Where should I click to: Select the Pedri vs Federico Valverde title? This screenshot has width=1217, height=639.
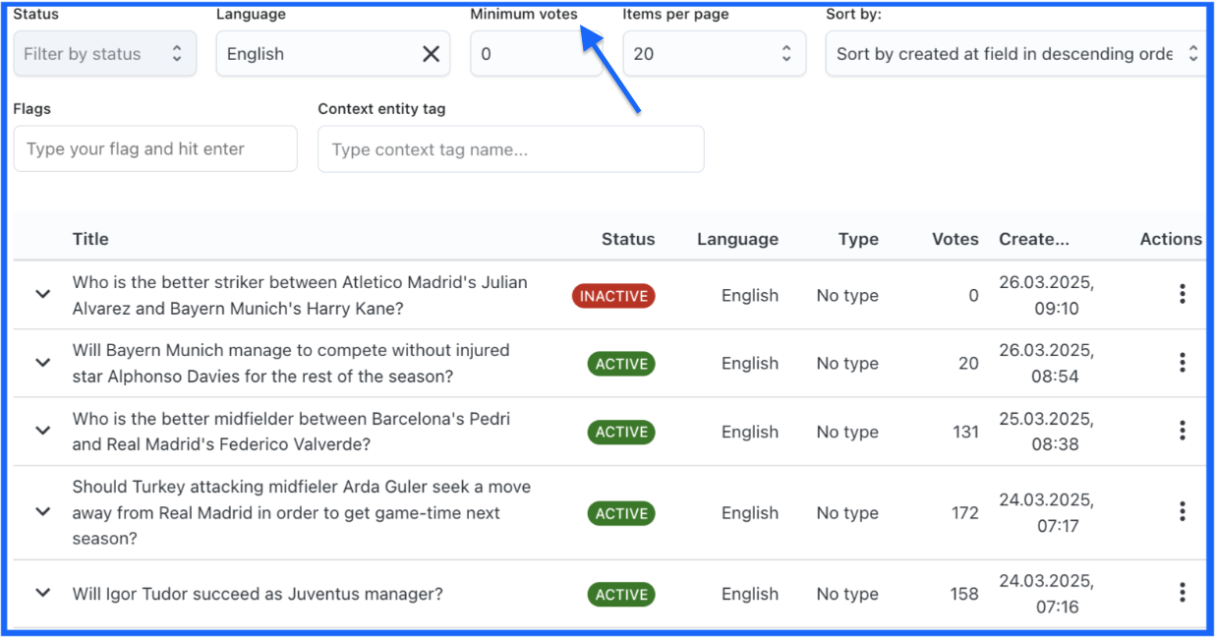[x=292, y=431]
